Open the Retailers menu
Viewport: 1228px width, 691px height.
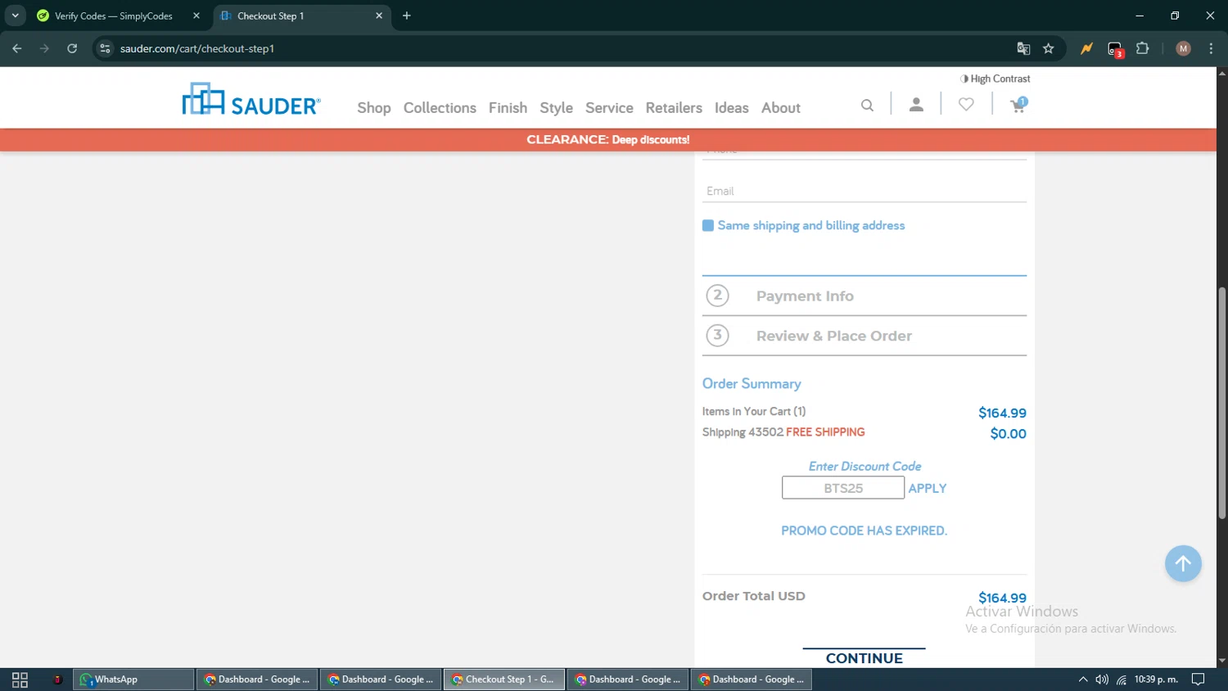click(x=674, y=107)
